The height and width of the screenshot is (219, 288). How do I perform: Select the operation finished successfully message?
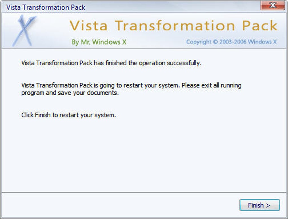111,63
